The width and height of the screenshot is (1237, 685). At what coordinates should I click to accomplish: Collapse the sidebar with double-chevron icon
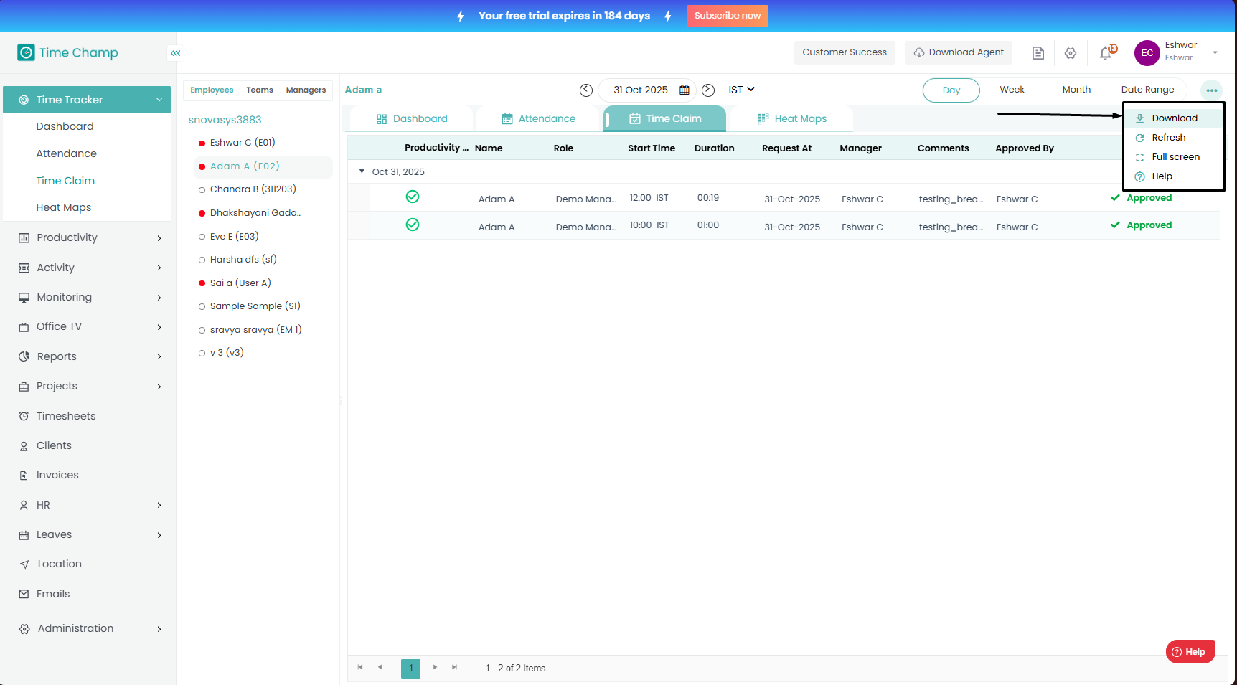176,53
